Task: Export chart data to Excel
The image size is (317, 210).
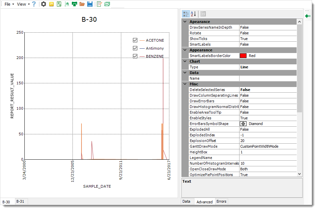Action: pos(59,4)
